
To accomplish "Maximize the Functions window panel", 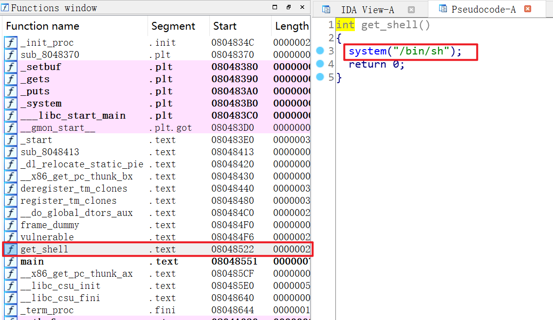I will 275,7.
